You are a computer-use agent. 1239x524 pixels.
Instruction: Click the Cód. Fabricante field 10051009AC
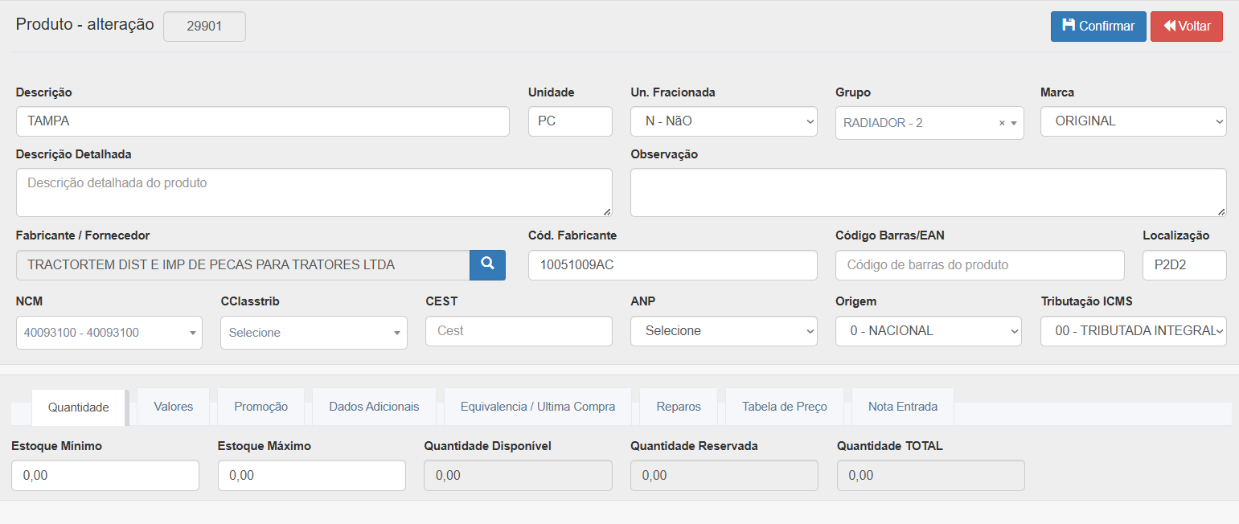pyautogui.click(x=673, y=265)
